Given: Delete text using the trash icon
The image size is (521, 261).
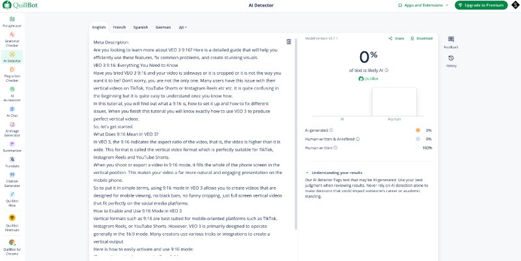Looking at the screenshot, I should (x=289, y=42).
